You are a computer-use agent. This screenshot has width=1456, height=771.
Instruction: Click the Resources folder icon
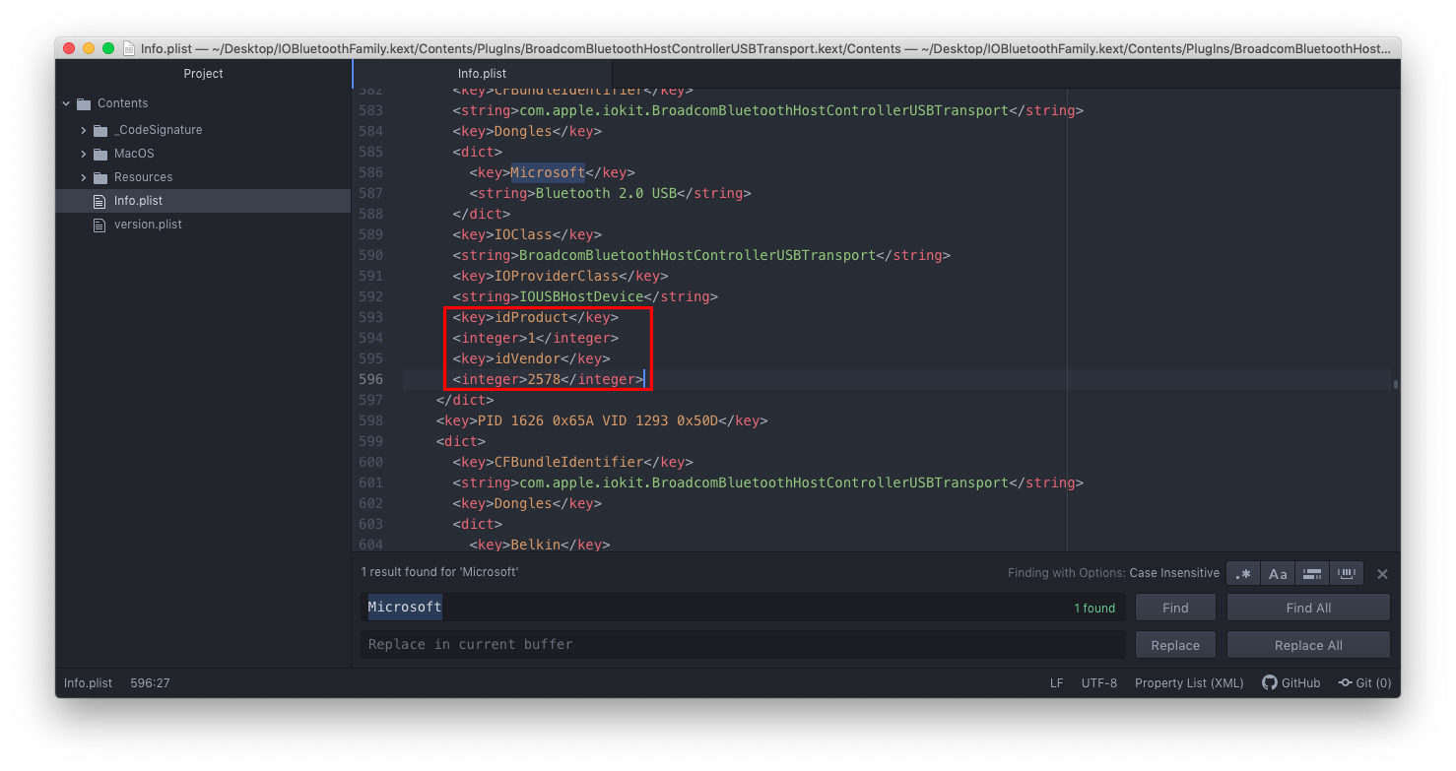click(100, 177)
